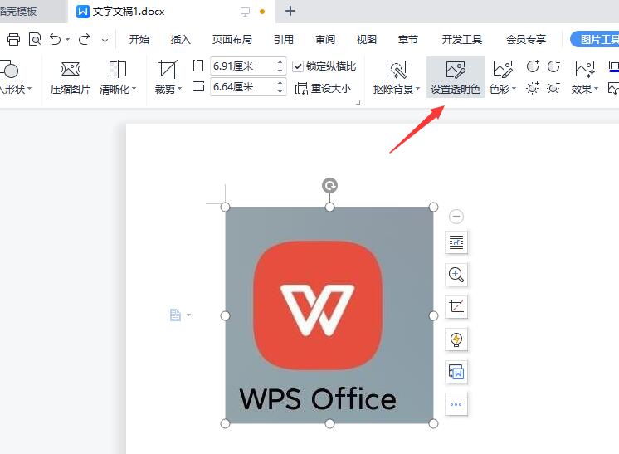
Task: Click the crop icon in floating toolbar
Action: tap(456, 307)
